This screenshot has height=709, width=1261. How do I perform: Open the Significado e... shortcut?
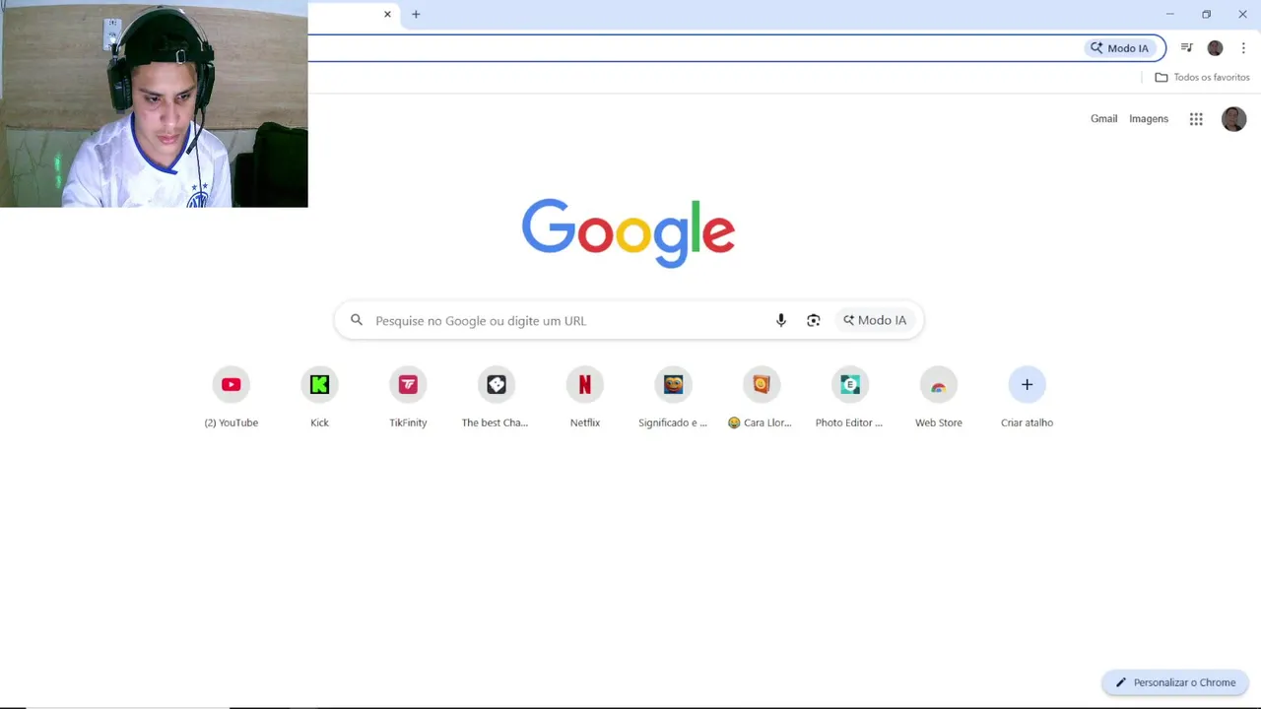673,398
